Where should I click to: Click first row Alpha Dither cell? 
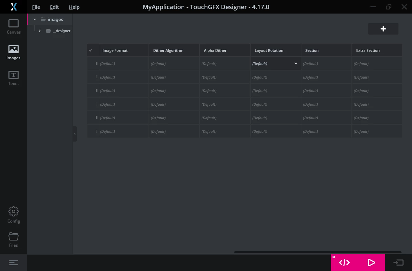[x=225, y=64]
